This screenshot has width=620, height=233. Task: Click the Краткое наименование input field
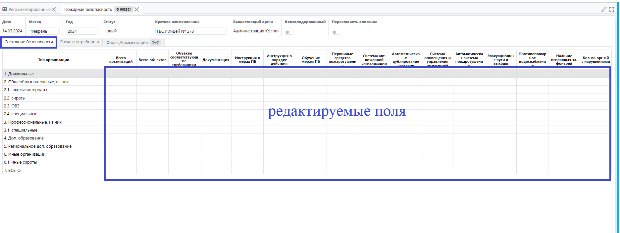(191, 31)
